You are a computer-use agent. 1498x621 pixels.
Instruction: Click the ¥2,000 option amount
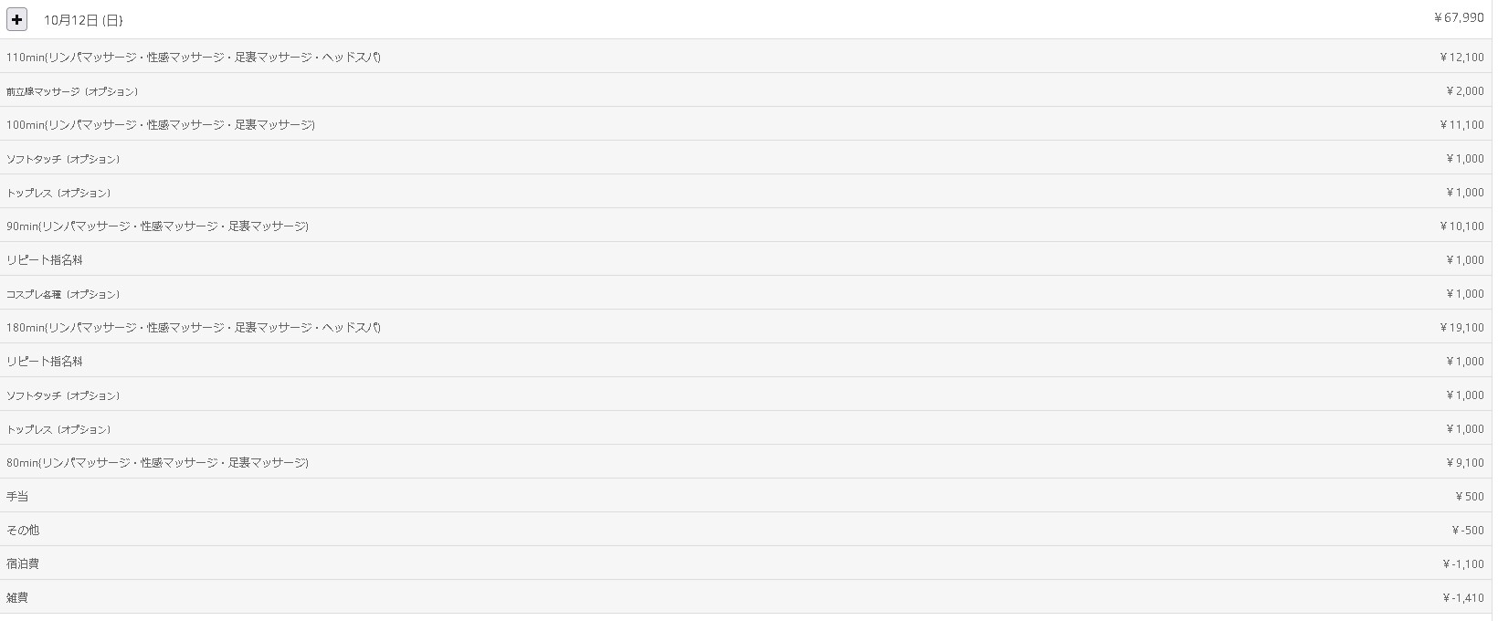(x=1465, y=90)
